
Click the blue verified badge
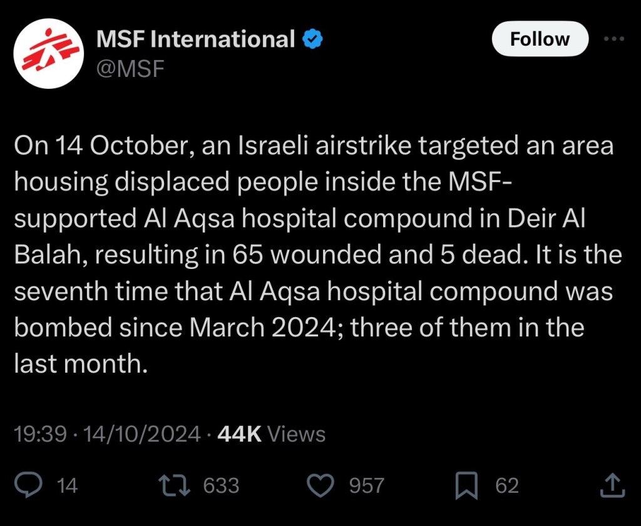point(312,39)
